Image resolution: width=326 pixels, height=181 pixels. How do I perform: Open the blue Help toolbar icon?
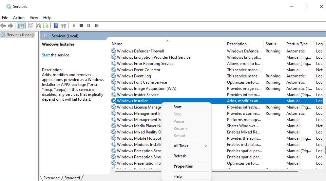pyautogui.click(x=56, y=26)
